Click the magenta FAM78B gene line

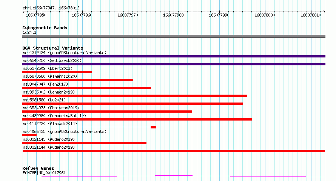coord(174,176)
